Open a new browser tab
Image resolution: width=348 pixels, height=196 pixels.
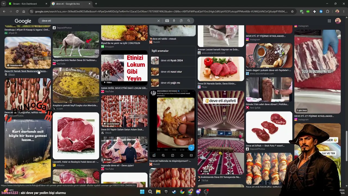96,4
